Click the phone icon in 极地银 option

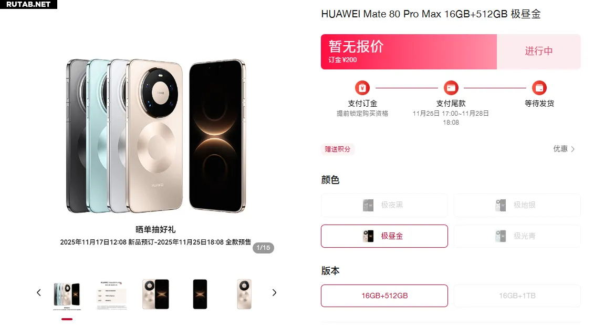(501, 205)
